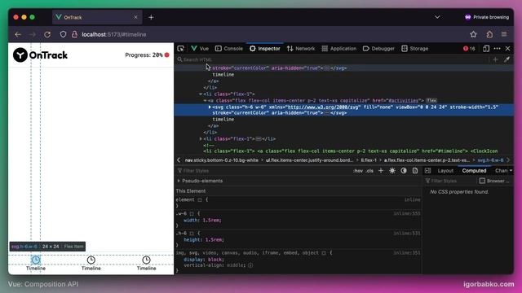The width and height of the screenshot is (522, 293).
Task: Open a new browser tab
Action: click(151, 17)
